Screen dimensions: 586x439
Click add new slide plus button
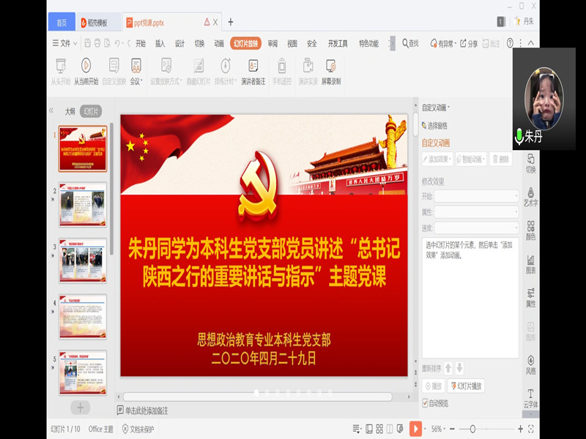click(x=81, y=408)
